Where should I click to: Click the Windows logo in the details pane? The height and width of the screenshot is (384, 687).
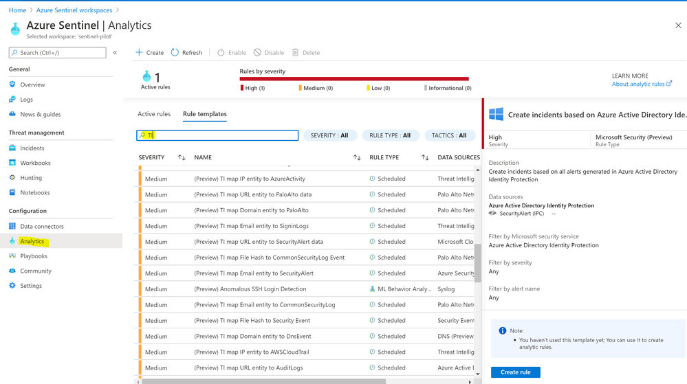click(x=496, y=114)
